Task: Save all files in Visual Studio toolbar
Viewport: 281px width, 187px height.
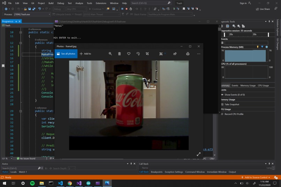Action: (x=34, y=9)
